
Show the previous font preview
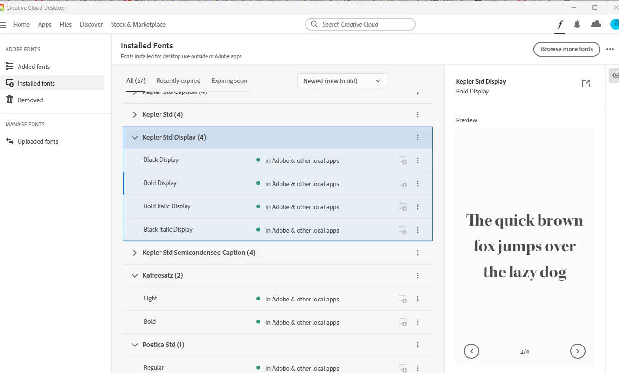pyautogui.click(x=471, y=351)
